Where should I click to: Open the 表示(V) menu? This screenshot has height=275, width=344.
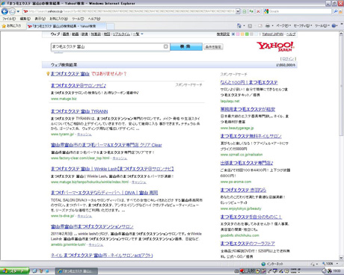40,19
